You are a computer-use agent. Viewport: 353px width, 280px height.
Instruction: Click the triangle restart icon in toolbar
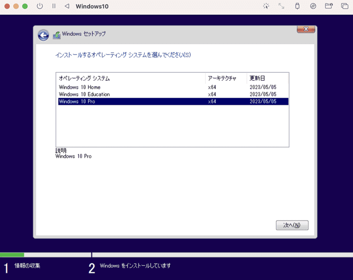(67, 6)
